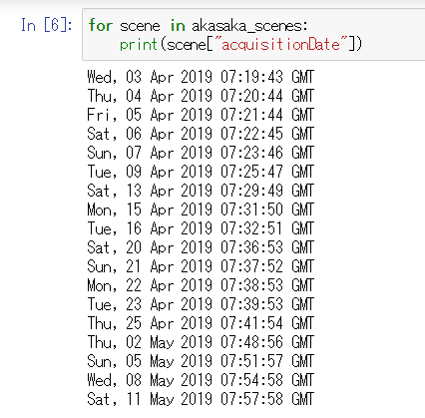Click inside the code cell editor
The image size is (425, 418).
(x=253, y=35)
